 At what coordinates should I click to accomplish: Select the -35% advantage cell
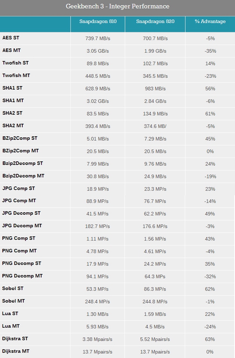[x=210, y=51]
